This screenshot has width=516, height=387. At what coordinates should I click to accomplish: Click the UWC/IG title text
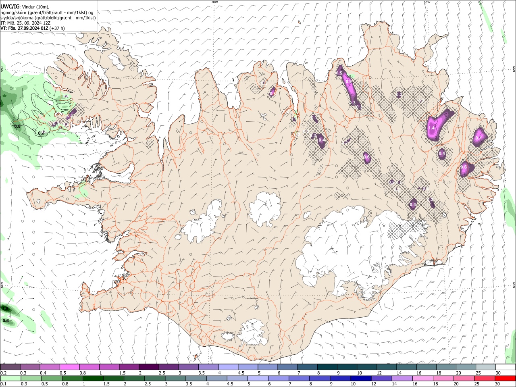tap(9, 7)
